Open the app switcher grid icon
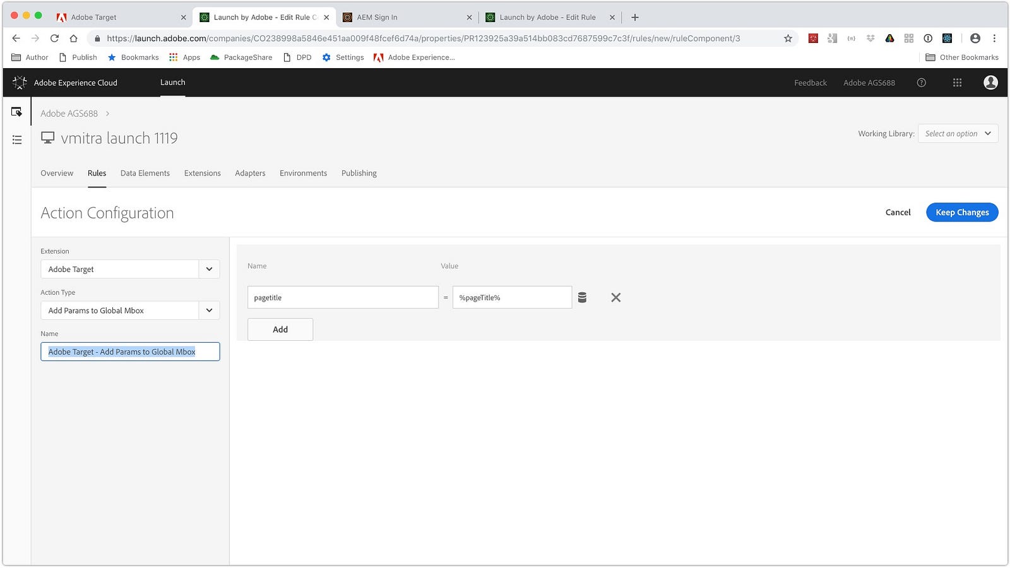Screen dimensions: 1010x568 pos(957,83)
